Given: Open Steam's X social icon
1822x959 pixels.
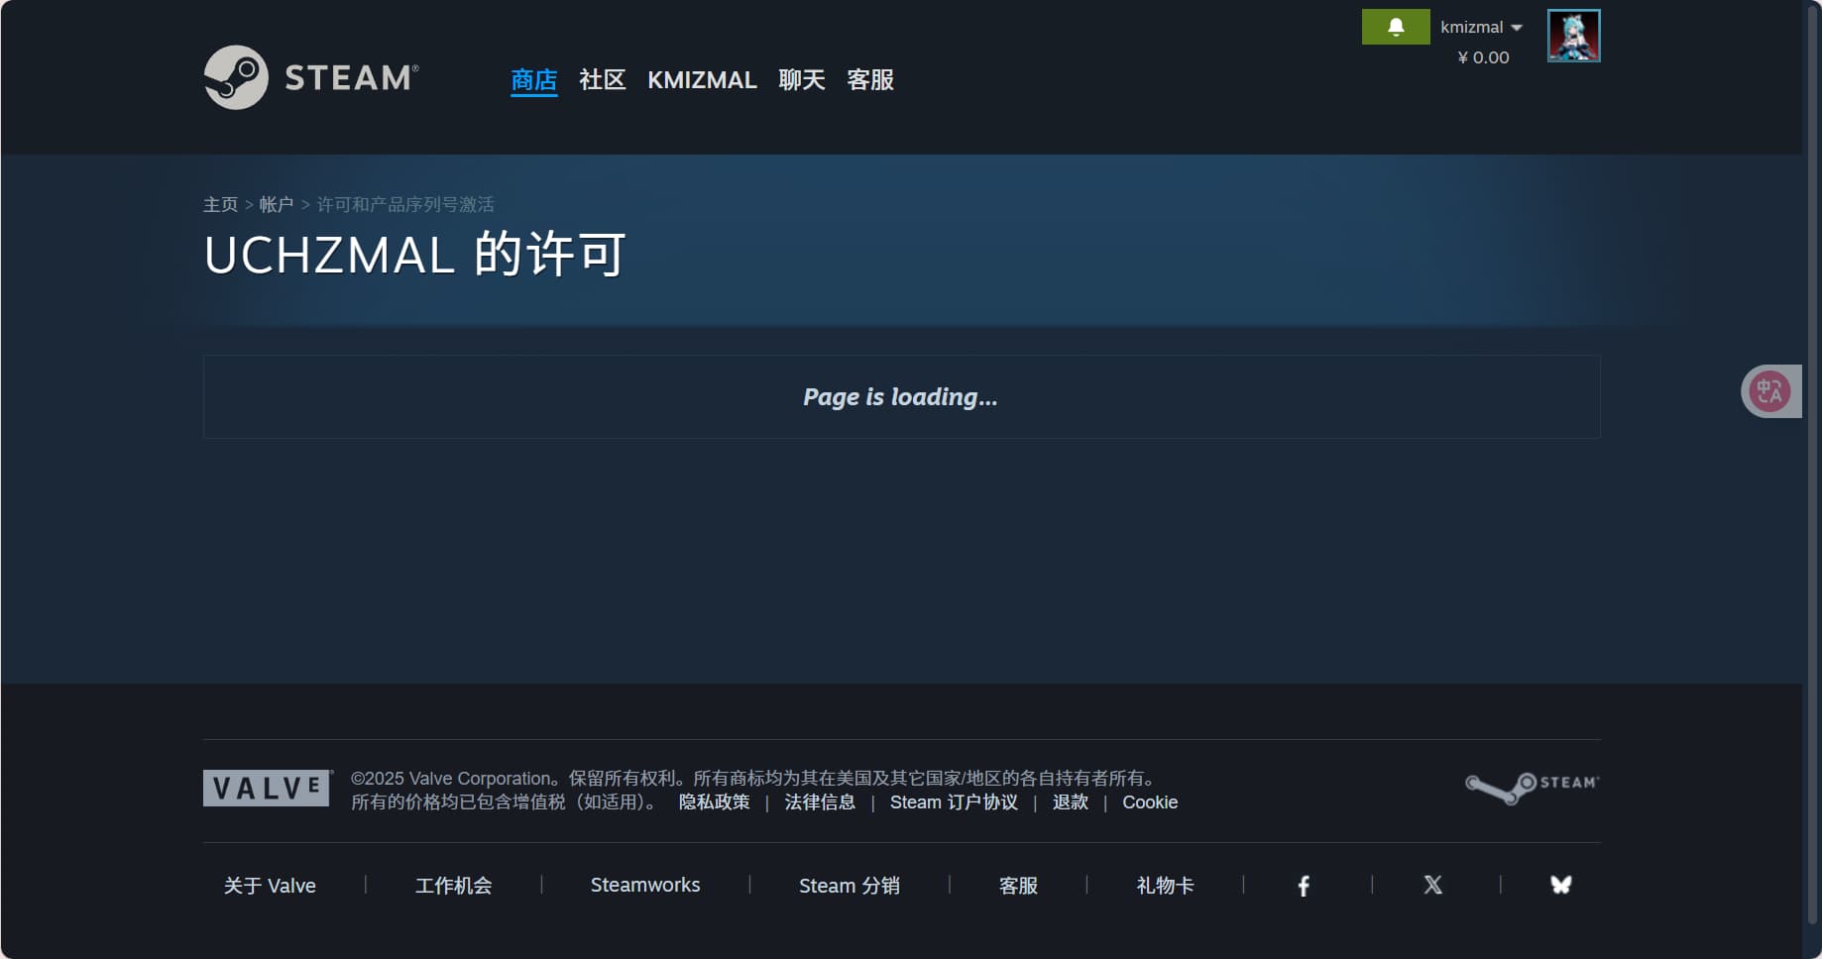Looking at the screenshot, I should [x=1432, y=885].
